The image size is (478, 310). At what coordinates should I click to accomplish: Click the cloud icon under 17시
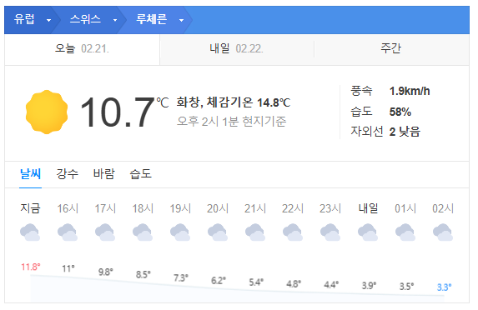coord(105,232)
